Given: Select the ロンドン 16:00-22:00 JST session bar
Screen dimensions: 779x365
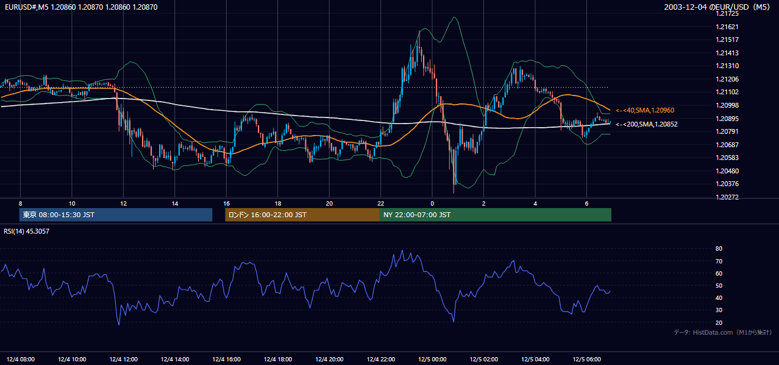Looking at the screenshot, I should pos(302,215).
